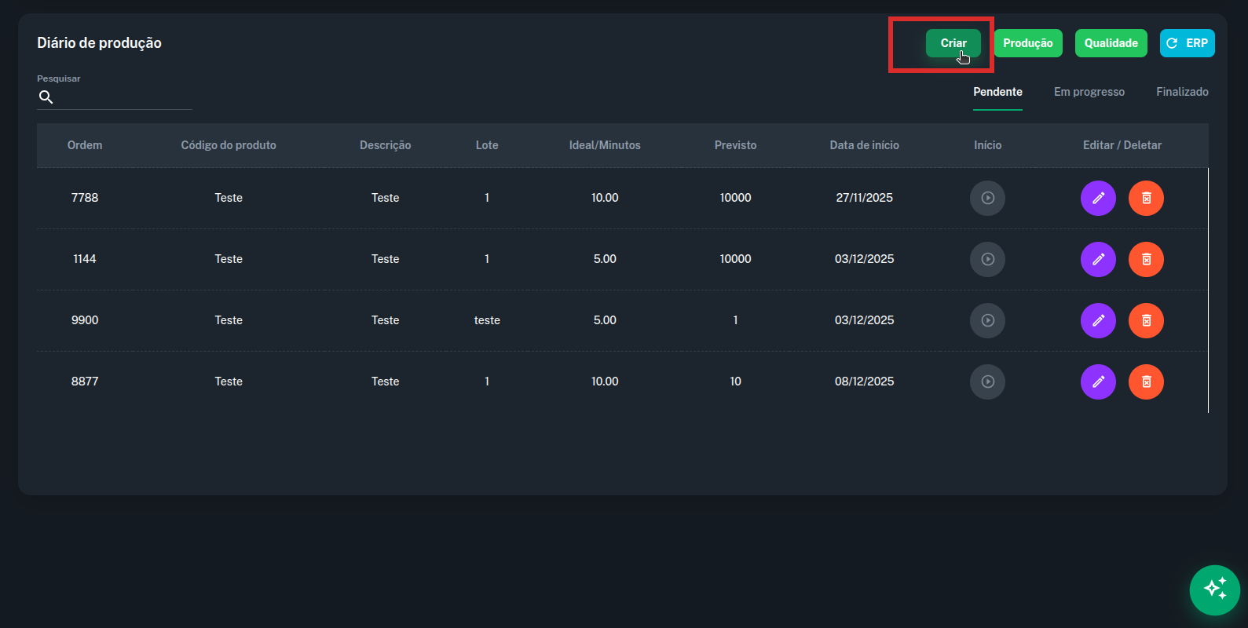Open the AI sparkle assistant button
Viewport: 1248px width, 628px height.
(x=1214, y=590)
